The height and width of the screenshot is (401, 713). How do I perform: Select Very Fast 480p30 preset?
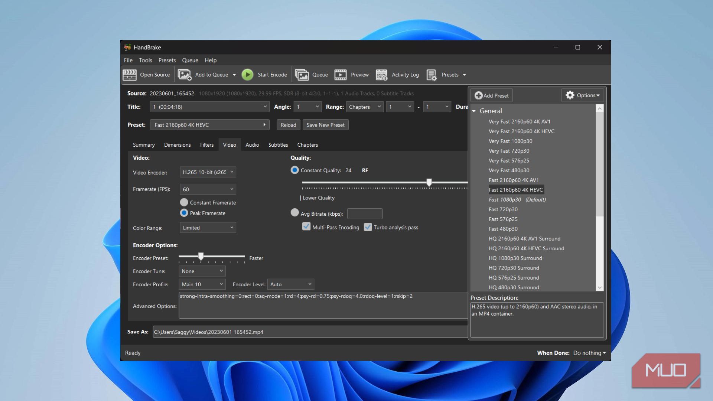(x=509, y=170)
